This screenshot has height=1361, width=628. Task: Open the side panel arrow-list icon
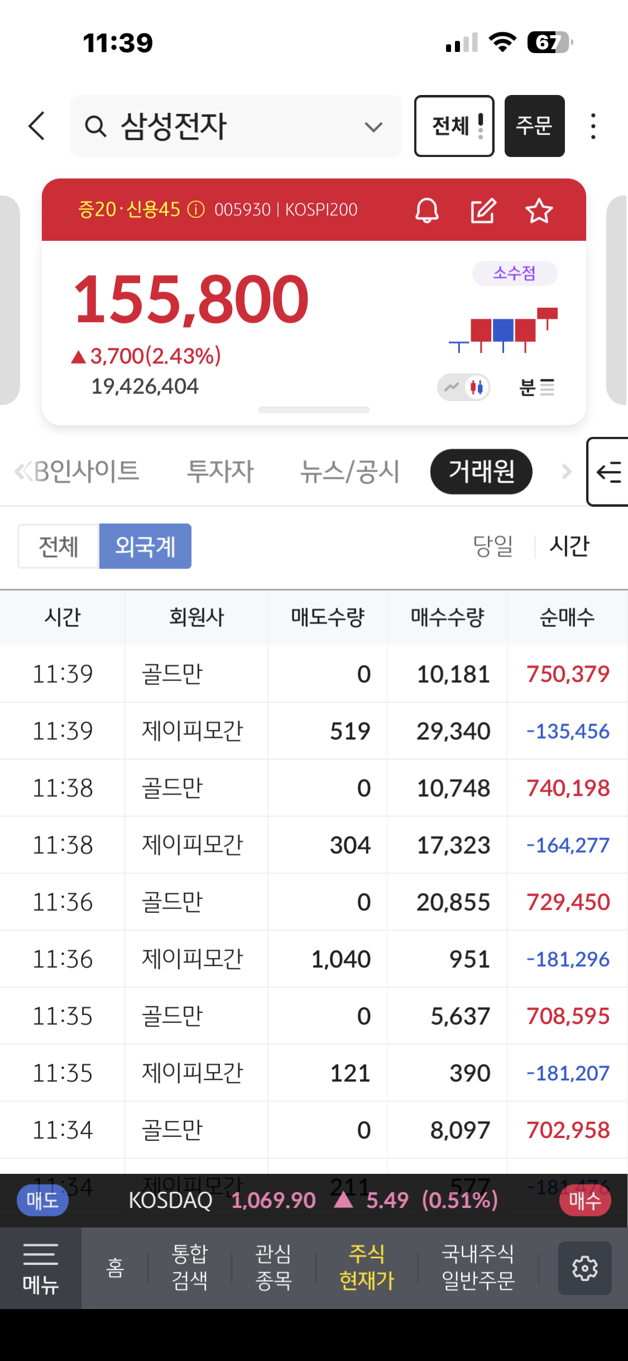click(609, 472)
